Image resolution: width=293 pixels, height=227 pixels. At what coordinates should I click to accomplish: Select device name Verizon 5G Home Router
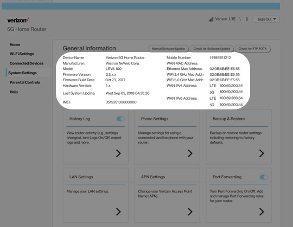[125, 58]
